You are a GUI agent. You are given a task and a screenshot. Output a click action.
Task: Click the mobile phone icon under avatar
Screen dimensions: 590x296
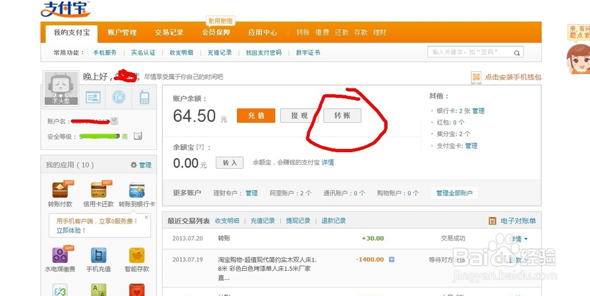144,97
